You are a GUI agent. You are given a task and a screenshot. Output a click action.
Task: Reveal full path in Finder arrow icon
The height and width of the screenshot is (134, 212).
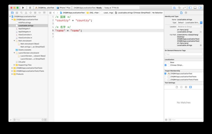pos(201,45)
